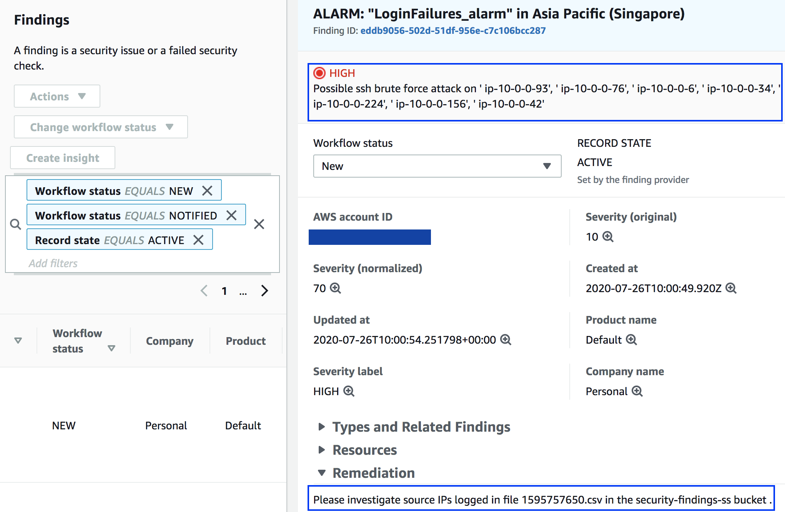Remove Workflow status EQUALS NEW filter
Image resolution: width=785 pixels, height=512 pixels.
click(207, 191)
